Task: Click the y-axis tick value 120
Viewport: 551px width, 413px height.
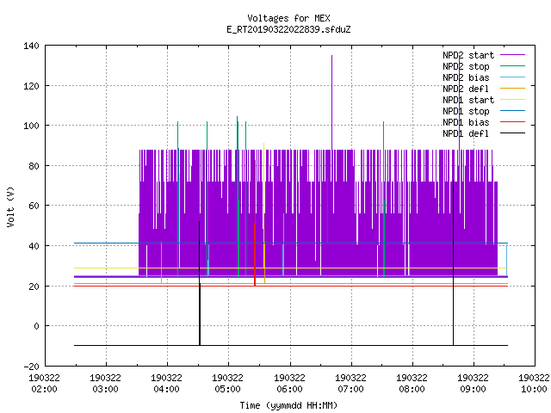Action: pyautogui.click(x=31, y=86)
